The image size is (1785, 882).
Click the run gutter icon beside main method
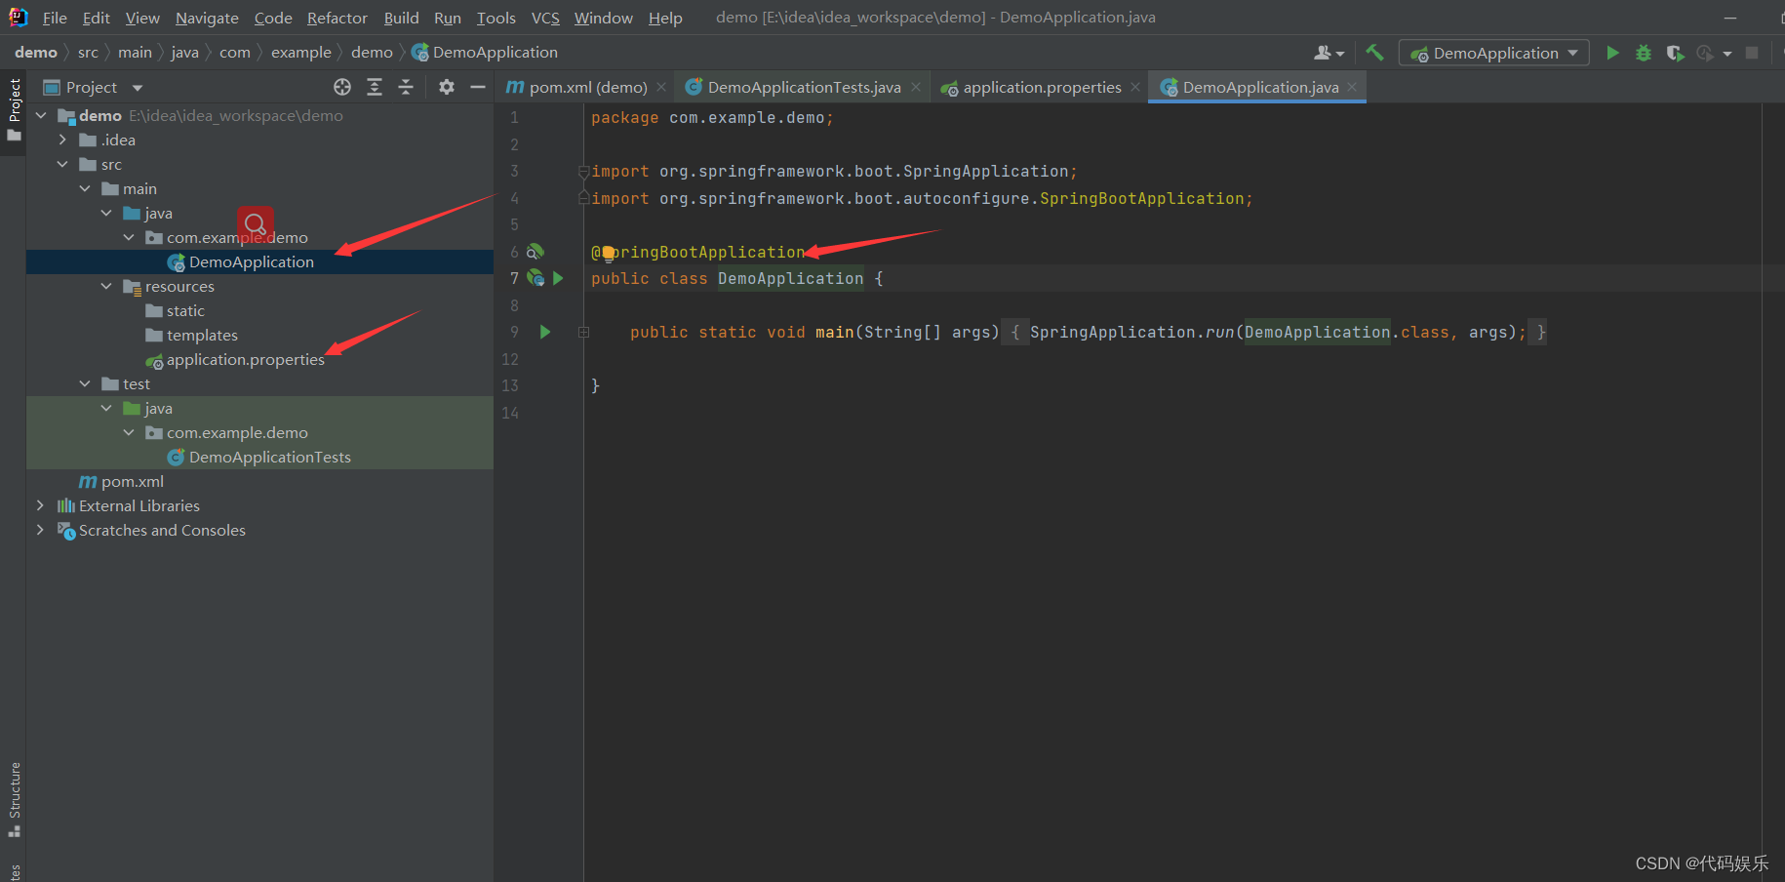(544, 332)
